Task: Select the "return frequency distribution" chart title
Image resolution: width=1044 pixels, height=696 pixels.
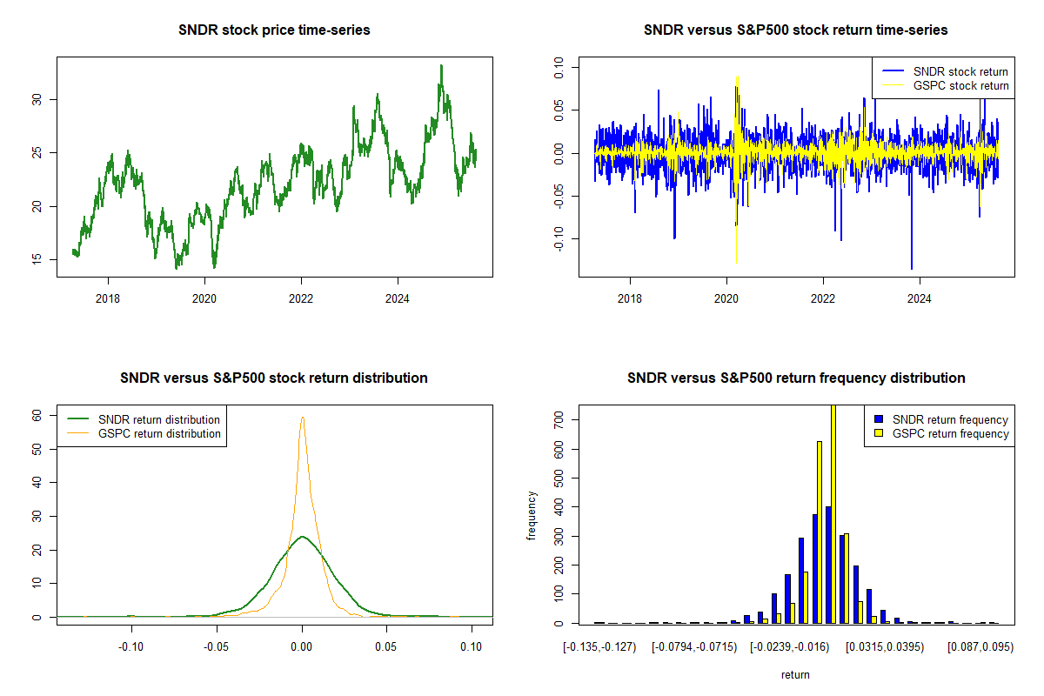Action: [x=795, y=378]
